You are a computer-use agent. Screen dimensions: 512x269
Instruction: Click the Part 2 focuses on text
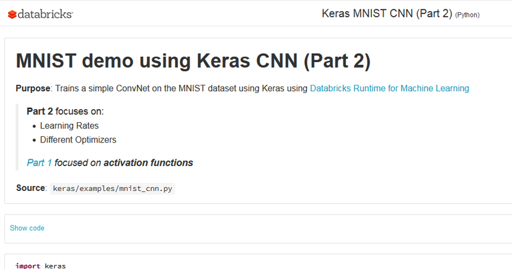coord(65,112)
